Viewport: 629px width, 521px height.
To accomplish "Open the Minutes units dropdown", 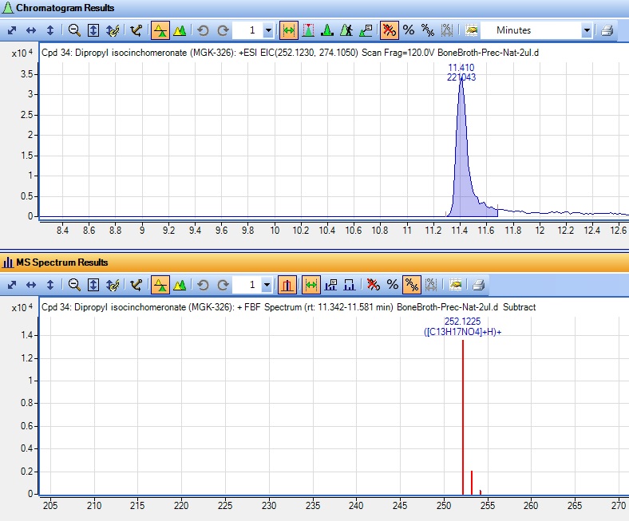I will point(587,30).
